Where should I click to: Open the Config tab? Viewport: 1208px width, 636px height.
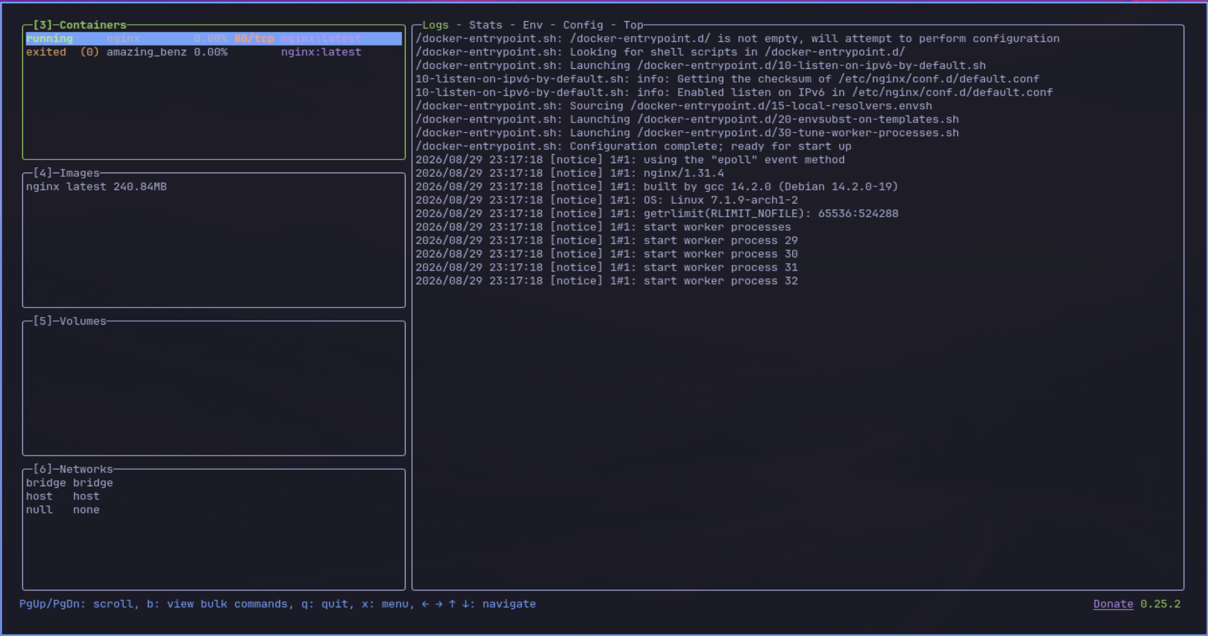point(583,25)
